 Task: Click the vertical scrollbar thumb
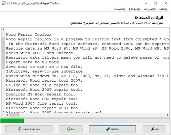(x=4, y=53)
